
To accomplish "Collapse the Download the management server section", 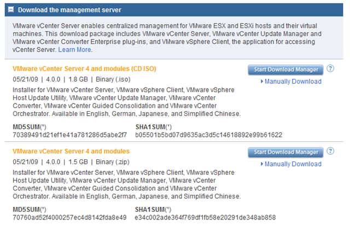I will point(12,10).
